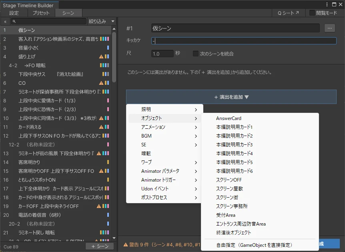345x252 pixels.
Task: Expand the 照明 submenu
Action: 164,110
